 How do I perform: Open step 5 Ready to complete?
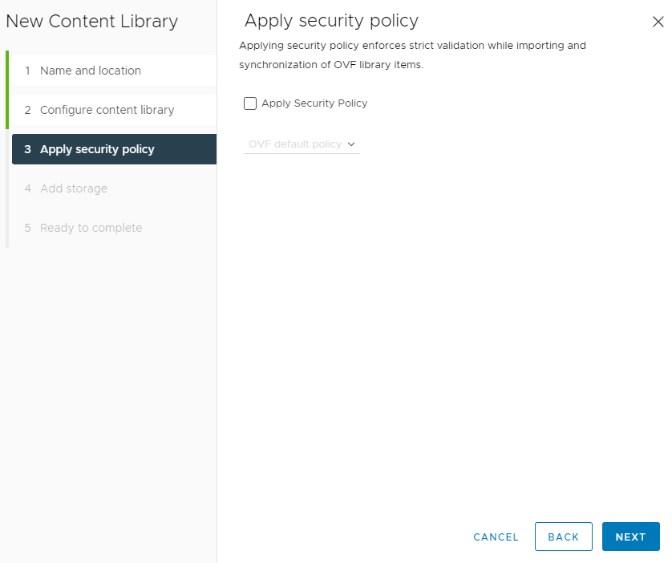pyautogui.click(x=114, y=228)
